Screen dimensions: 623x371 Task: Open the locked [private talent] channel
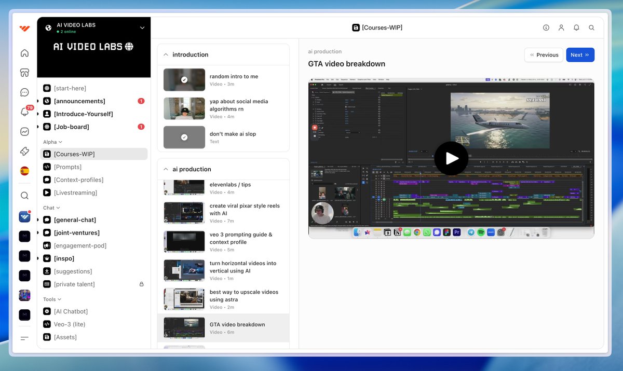93,284
